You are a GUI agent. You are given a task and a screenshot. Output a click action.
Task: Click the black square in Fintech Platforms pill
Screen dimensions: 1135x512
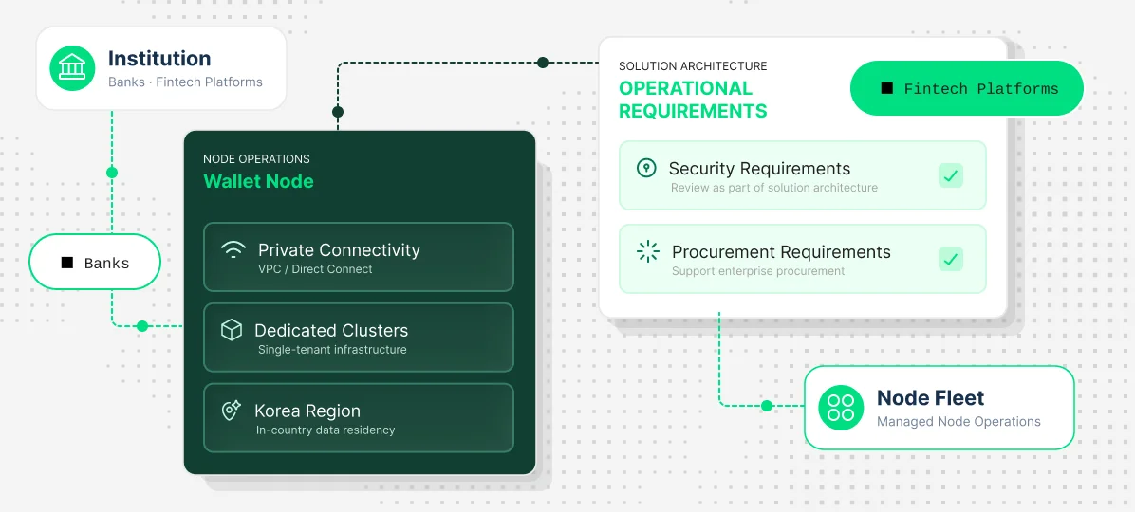[886, 88]
